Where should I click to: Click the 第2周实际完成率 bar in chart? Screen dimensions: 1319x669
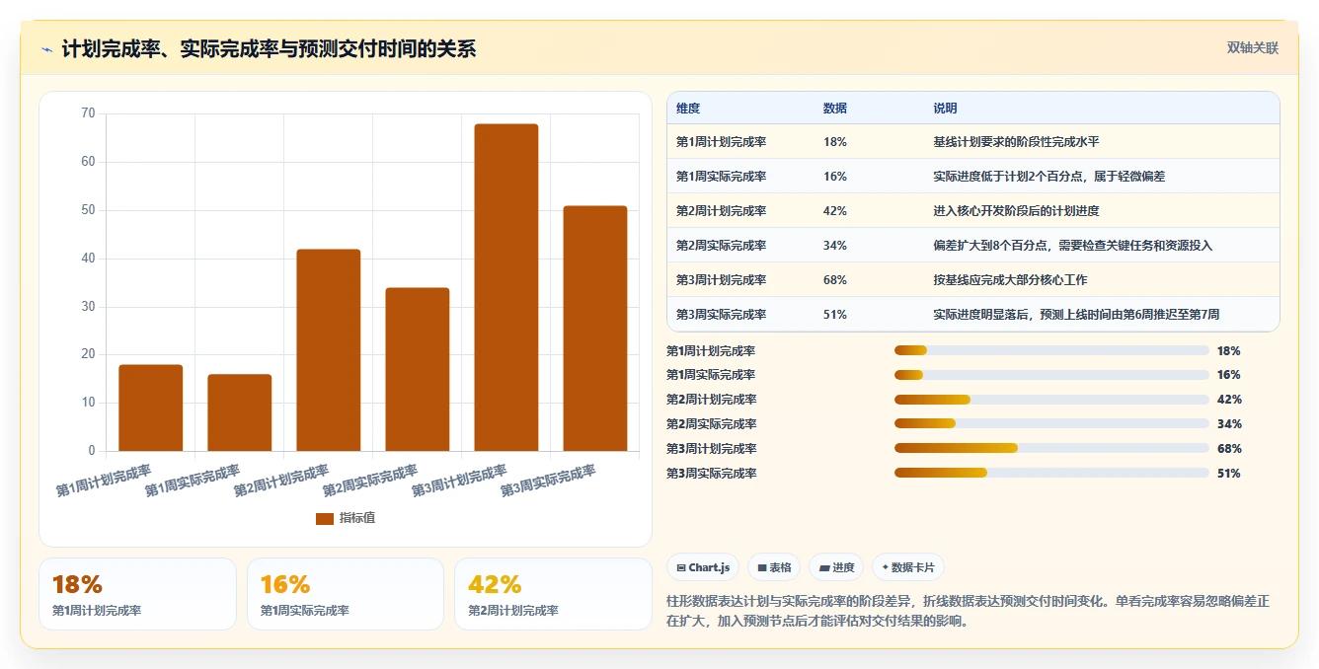(x=418, y=369)
